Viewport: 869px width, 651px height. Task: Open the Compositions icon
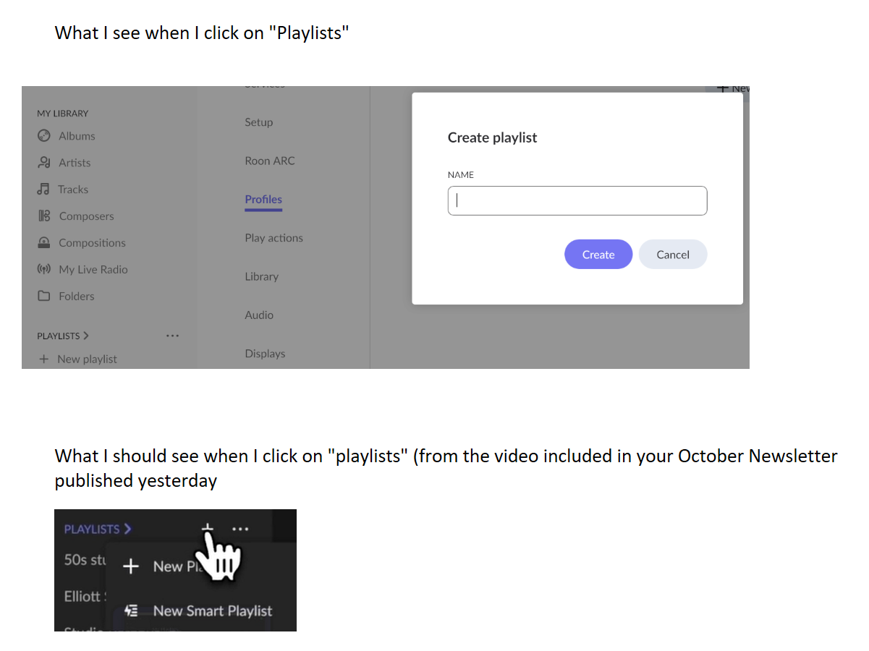coord(44,243)
